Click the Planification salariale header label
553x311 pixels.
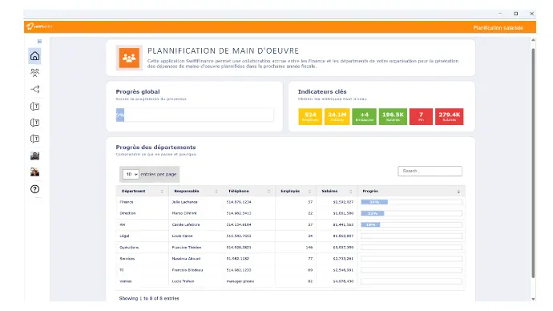click(x=498, y=27)
